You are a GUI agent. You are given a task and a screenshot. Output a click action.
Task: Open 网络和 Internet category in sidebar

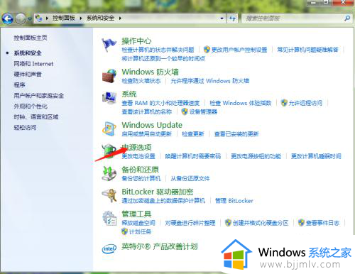click(x=33, y=64)
